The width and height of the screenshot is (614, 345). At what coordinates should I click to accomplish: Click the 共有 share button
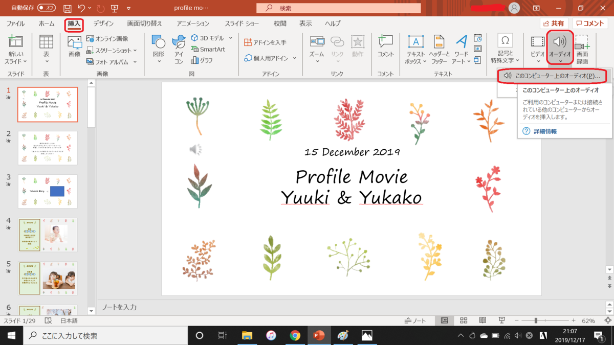[x=554, y=24]
